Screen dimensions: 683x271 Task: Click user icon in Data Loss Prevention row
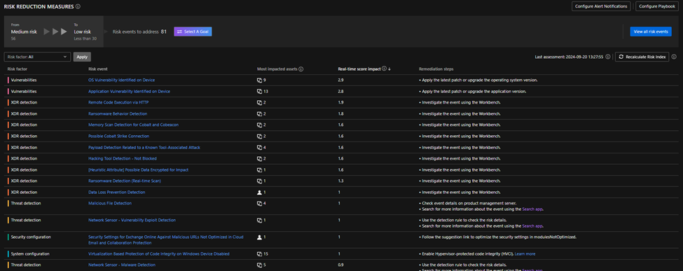[x=259, y=192]
